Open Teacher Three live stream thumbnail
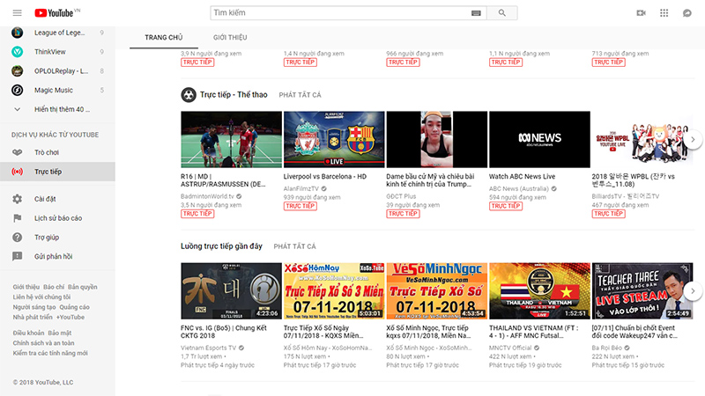This screenshot has width=705, height=396. click(642, 291)
